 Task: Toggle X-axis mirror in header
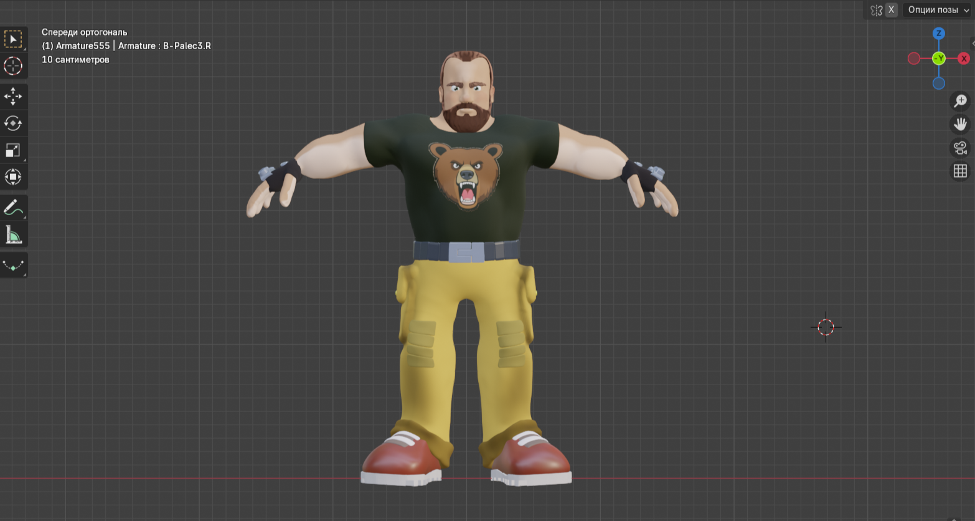891,10
